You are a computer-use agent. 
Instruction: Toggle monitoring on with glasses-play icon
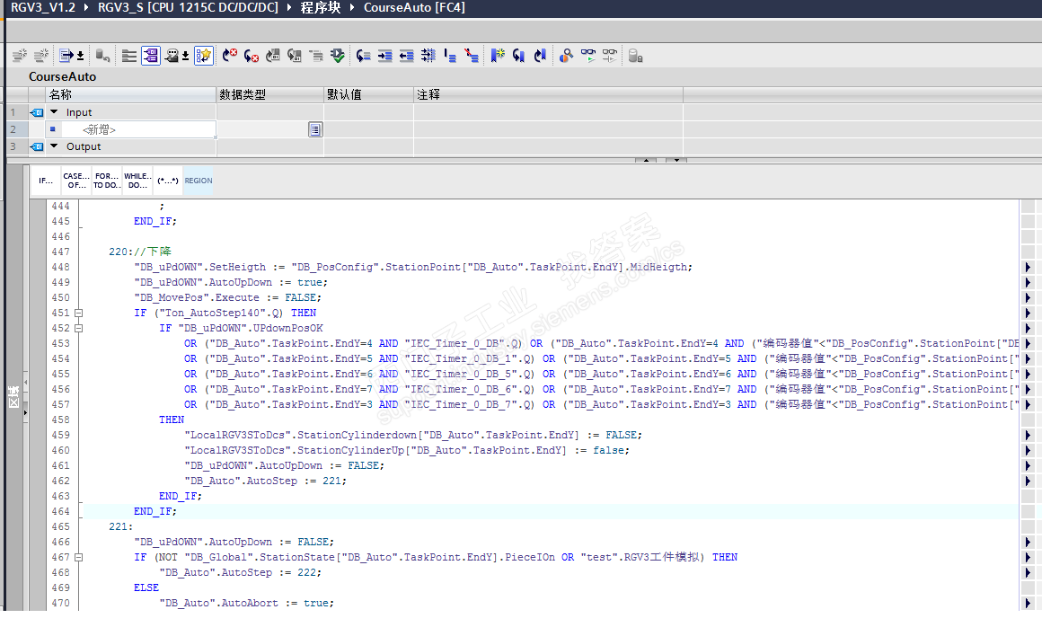[x=588, y=56]
